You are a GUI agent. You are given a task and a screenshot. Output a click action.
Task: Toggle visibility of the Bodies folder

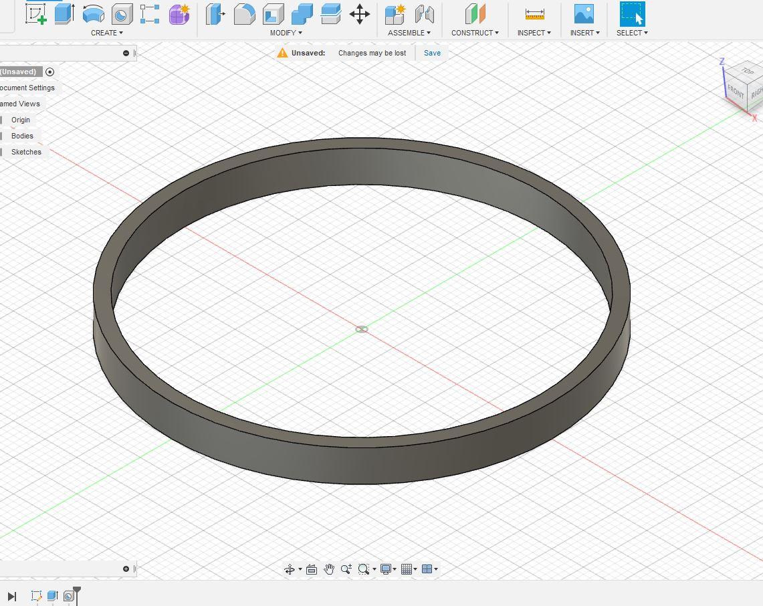(2, 136)
